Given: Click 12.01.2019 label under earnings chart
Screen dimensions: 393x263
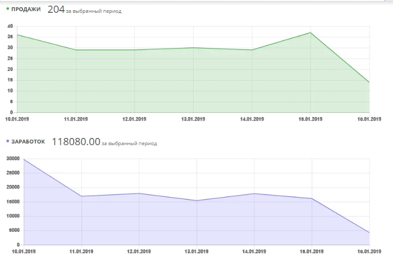Looking at the screenshot, I should (x=139, y=251).
